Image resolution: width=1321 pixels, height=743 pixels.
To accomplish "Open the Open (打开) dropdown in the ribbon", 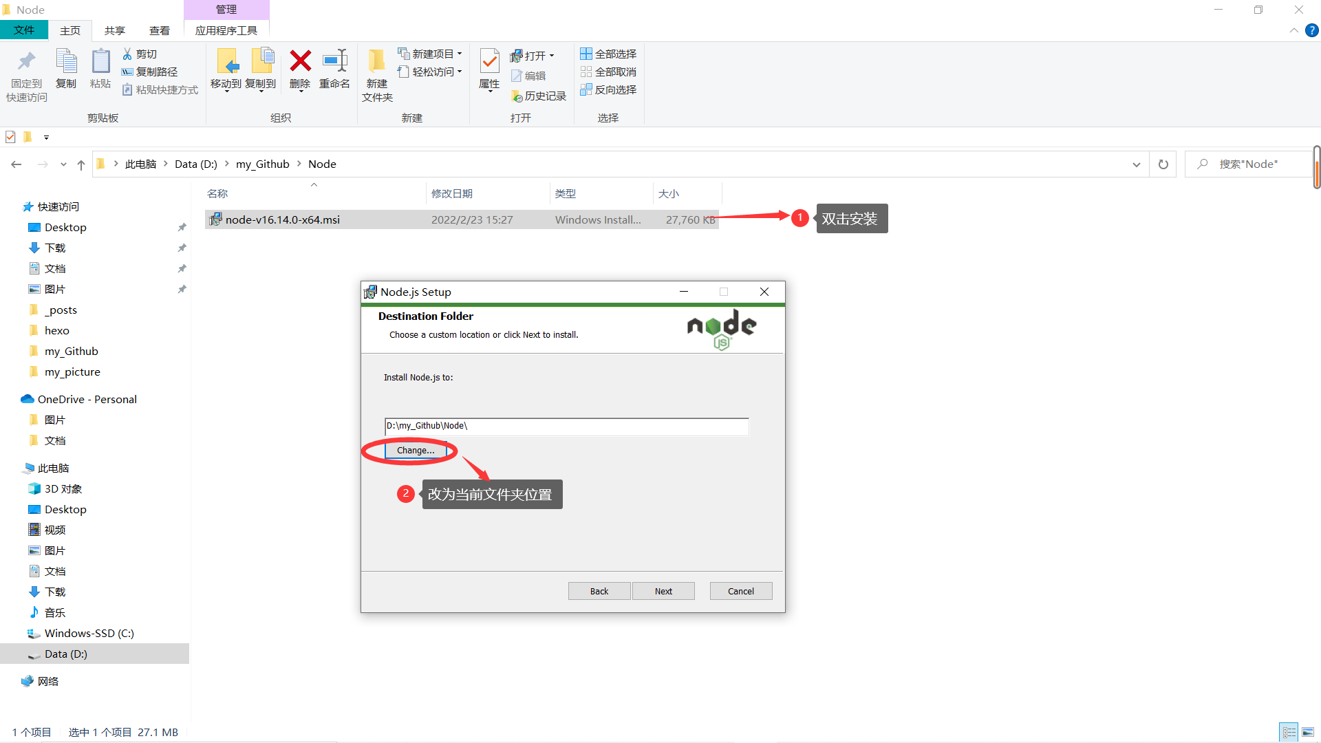I will (533, 56).
